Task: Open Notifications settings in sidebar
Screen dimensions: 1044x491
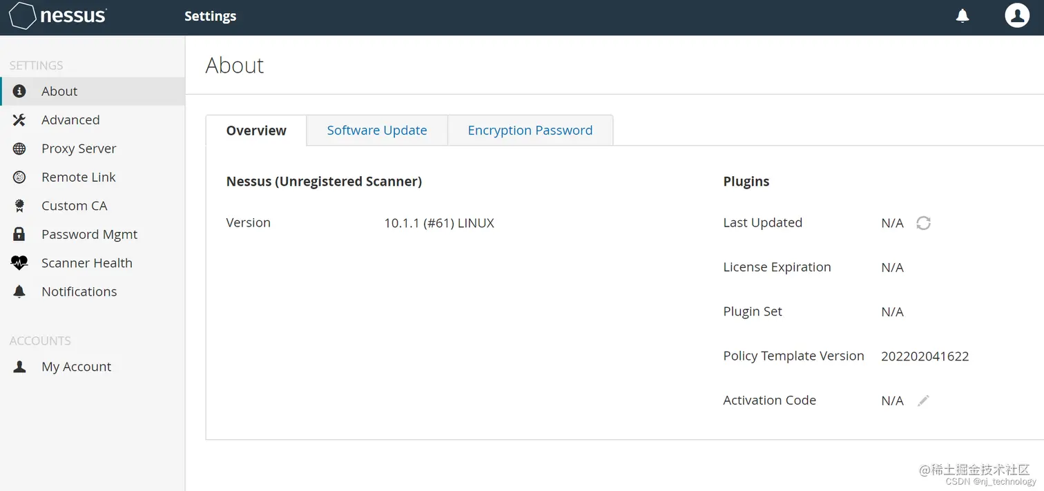Action: click(93, 291)
